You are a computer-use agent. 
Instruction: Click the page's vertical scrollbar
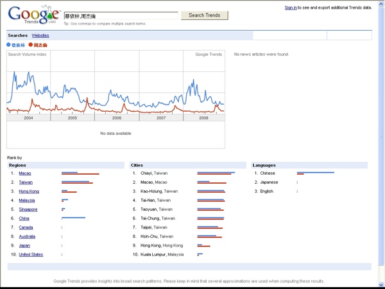click(x=382, y=144)
